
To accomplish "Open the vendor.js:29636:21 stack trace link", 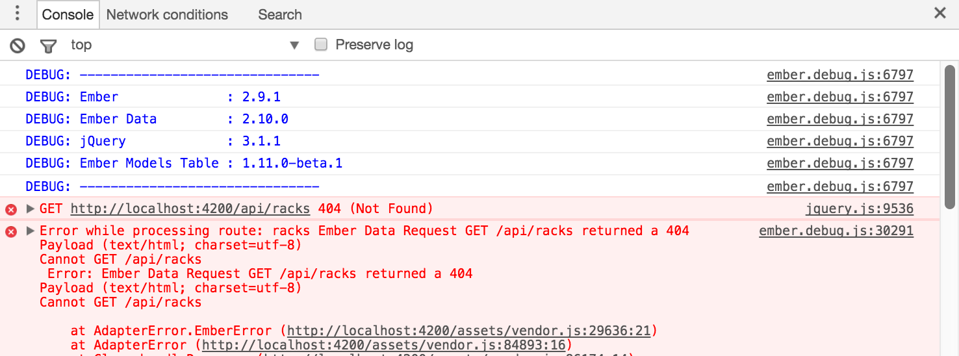I will click(x=468, y=331).
